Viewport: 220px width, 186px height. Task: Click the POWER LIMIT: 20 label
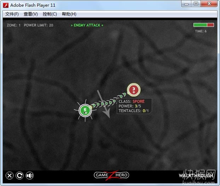39,25
